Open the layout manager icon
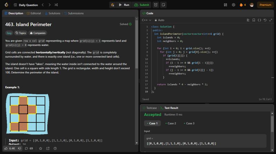Screen dimensions: 276x154 (x=225, y=5)
